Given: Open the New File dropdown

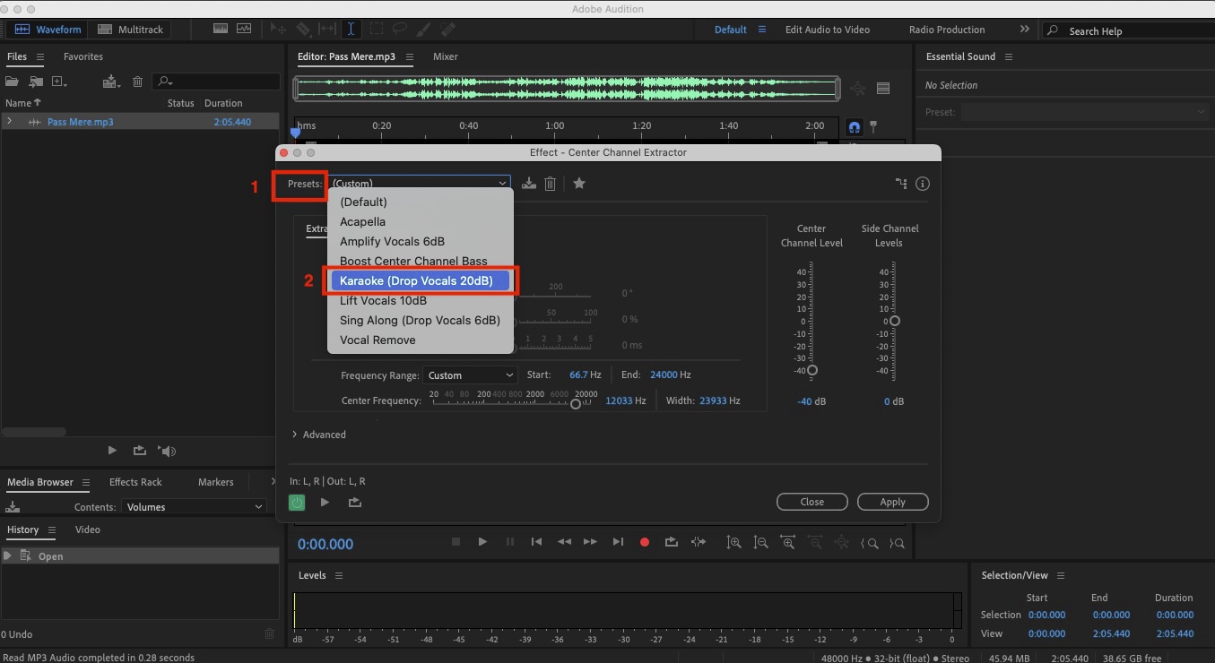Looking at the screenshot, I should (60, 82).
